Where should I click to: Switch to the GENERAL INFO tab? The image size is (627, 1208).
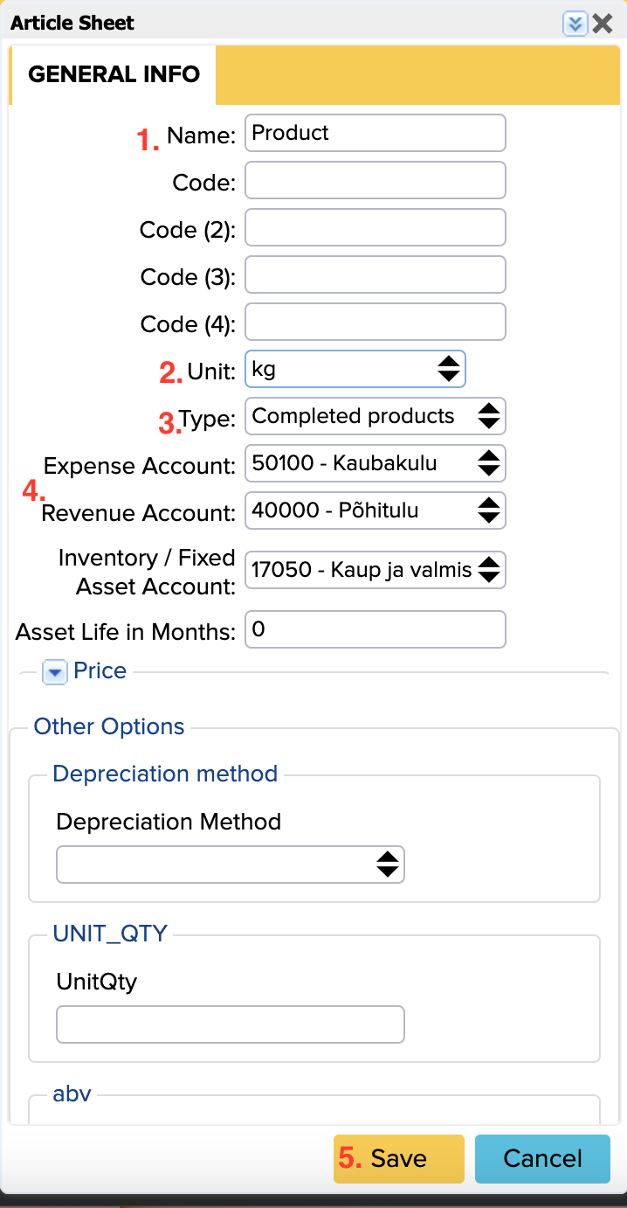[114, 75]
